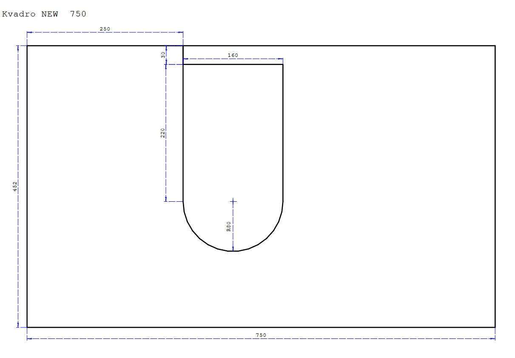Screen dimensions: 515x358
Task: Click the outer rectangle's left edge
Action: (x=27, y=186)
